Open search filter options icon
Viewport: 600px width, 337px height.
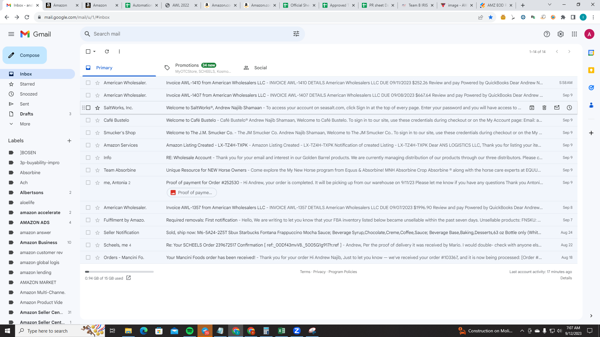pos(296,34)
